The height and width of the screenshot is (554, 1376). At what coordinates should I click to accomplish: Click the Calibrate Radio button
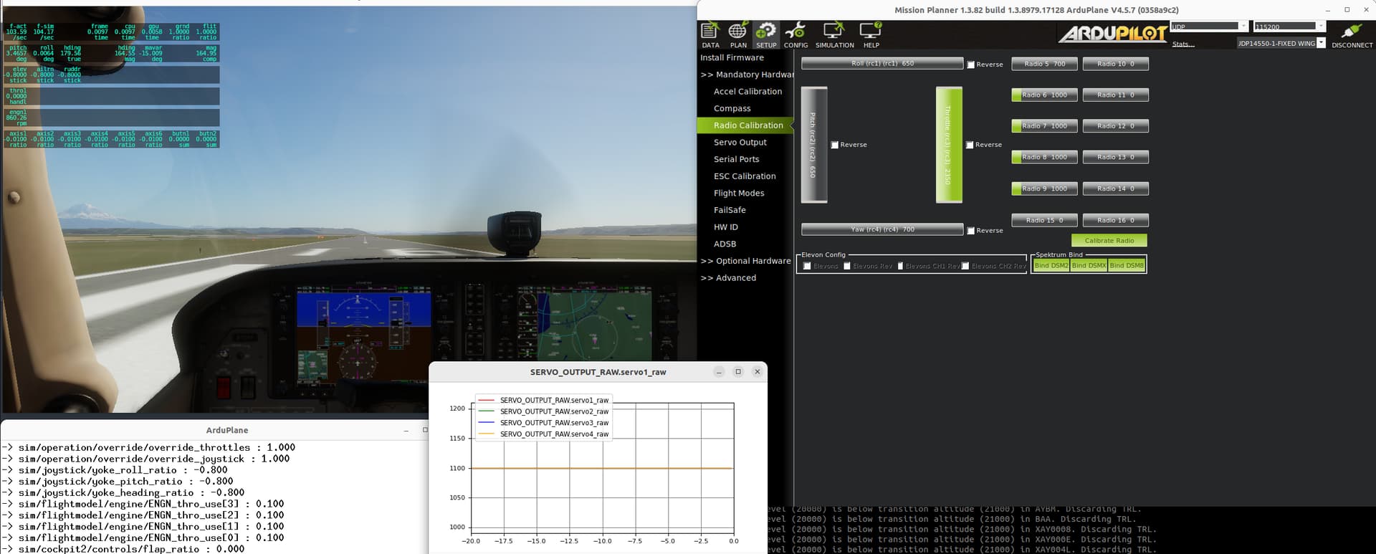coord(1109,241)
